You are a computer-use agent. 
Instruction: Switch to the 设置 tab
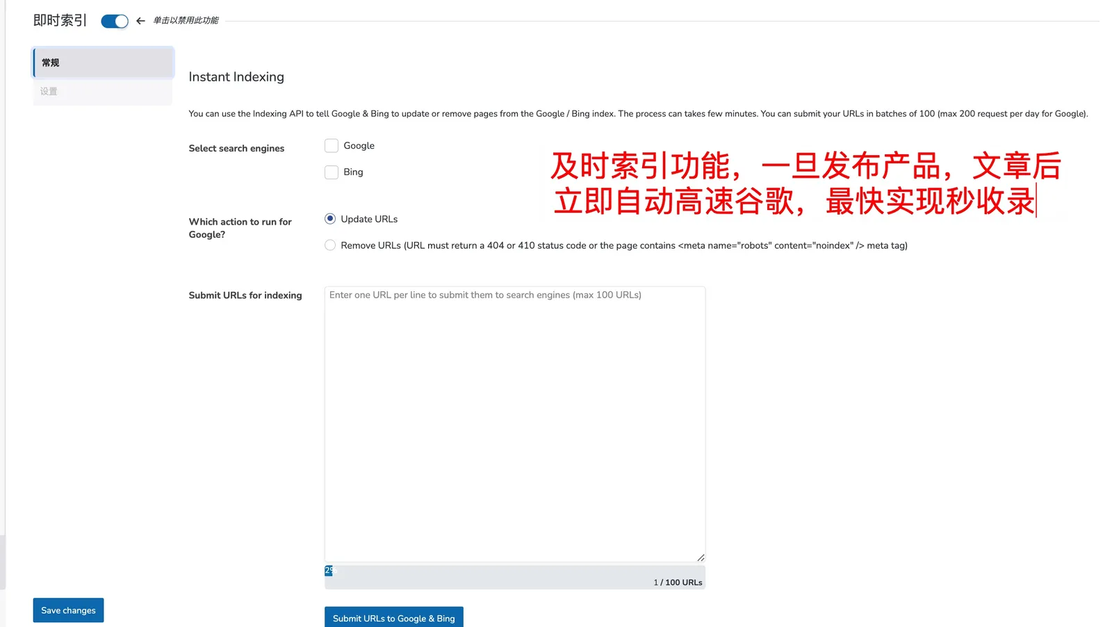103,92
